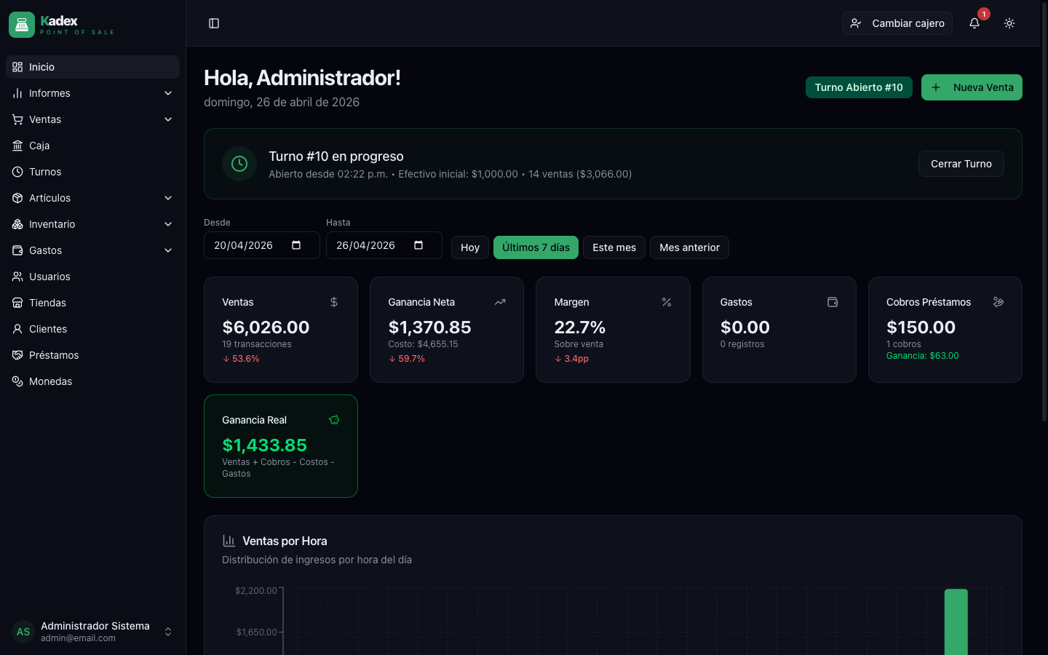
Task: Click the clock icon in Turno banner
Action: (239, 164)
